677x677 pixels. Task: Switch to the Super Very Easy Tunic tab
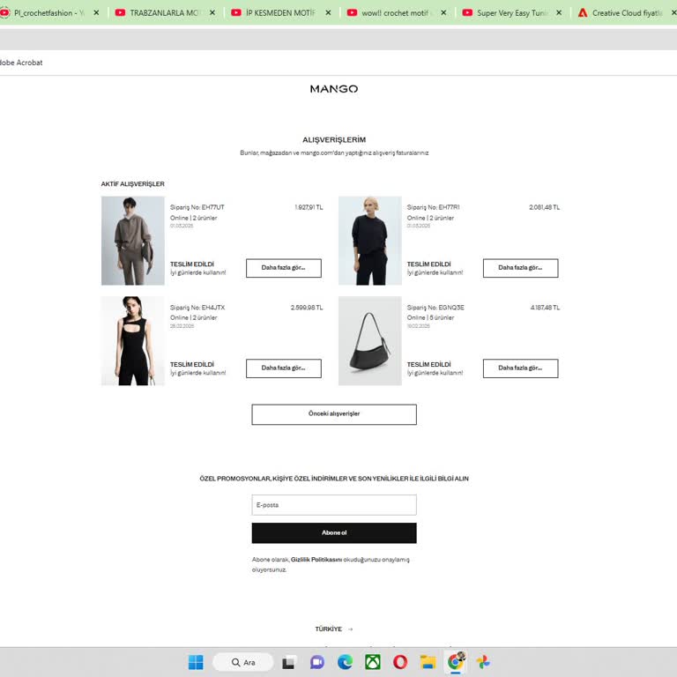click(511, 13)
